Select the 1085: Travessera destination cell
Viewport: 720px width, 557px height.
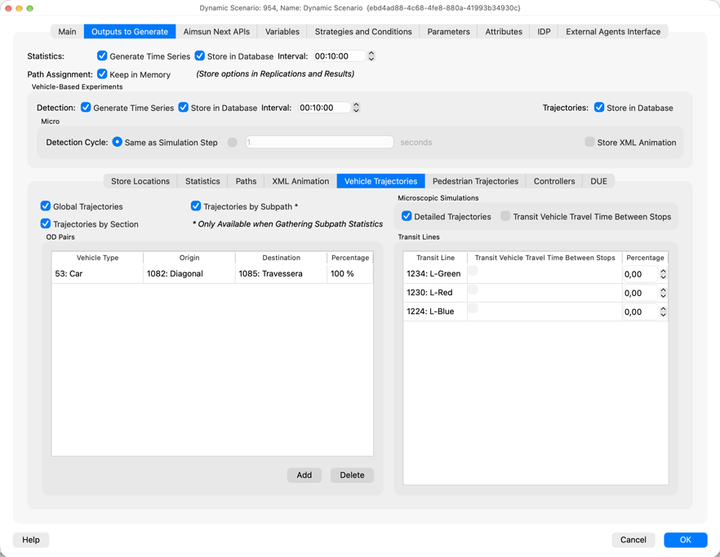coord(281,274)
